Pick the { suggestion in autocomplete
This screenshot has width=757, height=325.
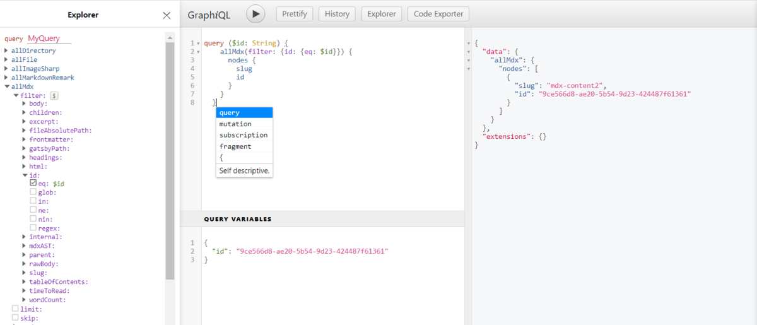244,158
